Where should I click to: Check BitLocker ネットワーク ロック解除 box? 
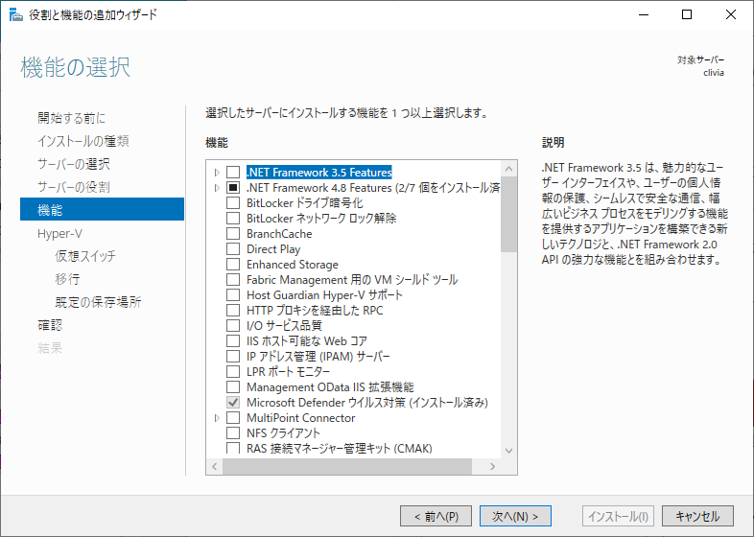[233, 219]
